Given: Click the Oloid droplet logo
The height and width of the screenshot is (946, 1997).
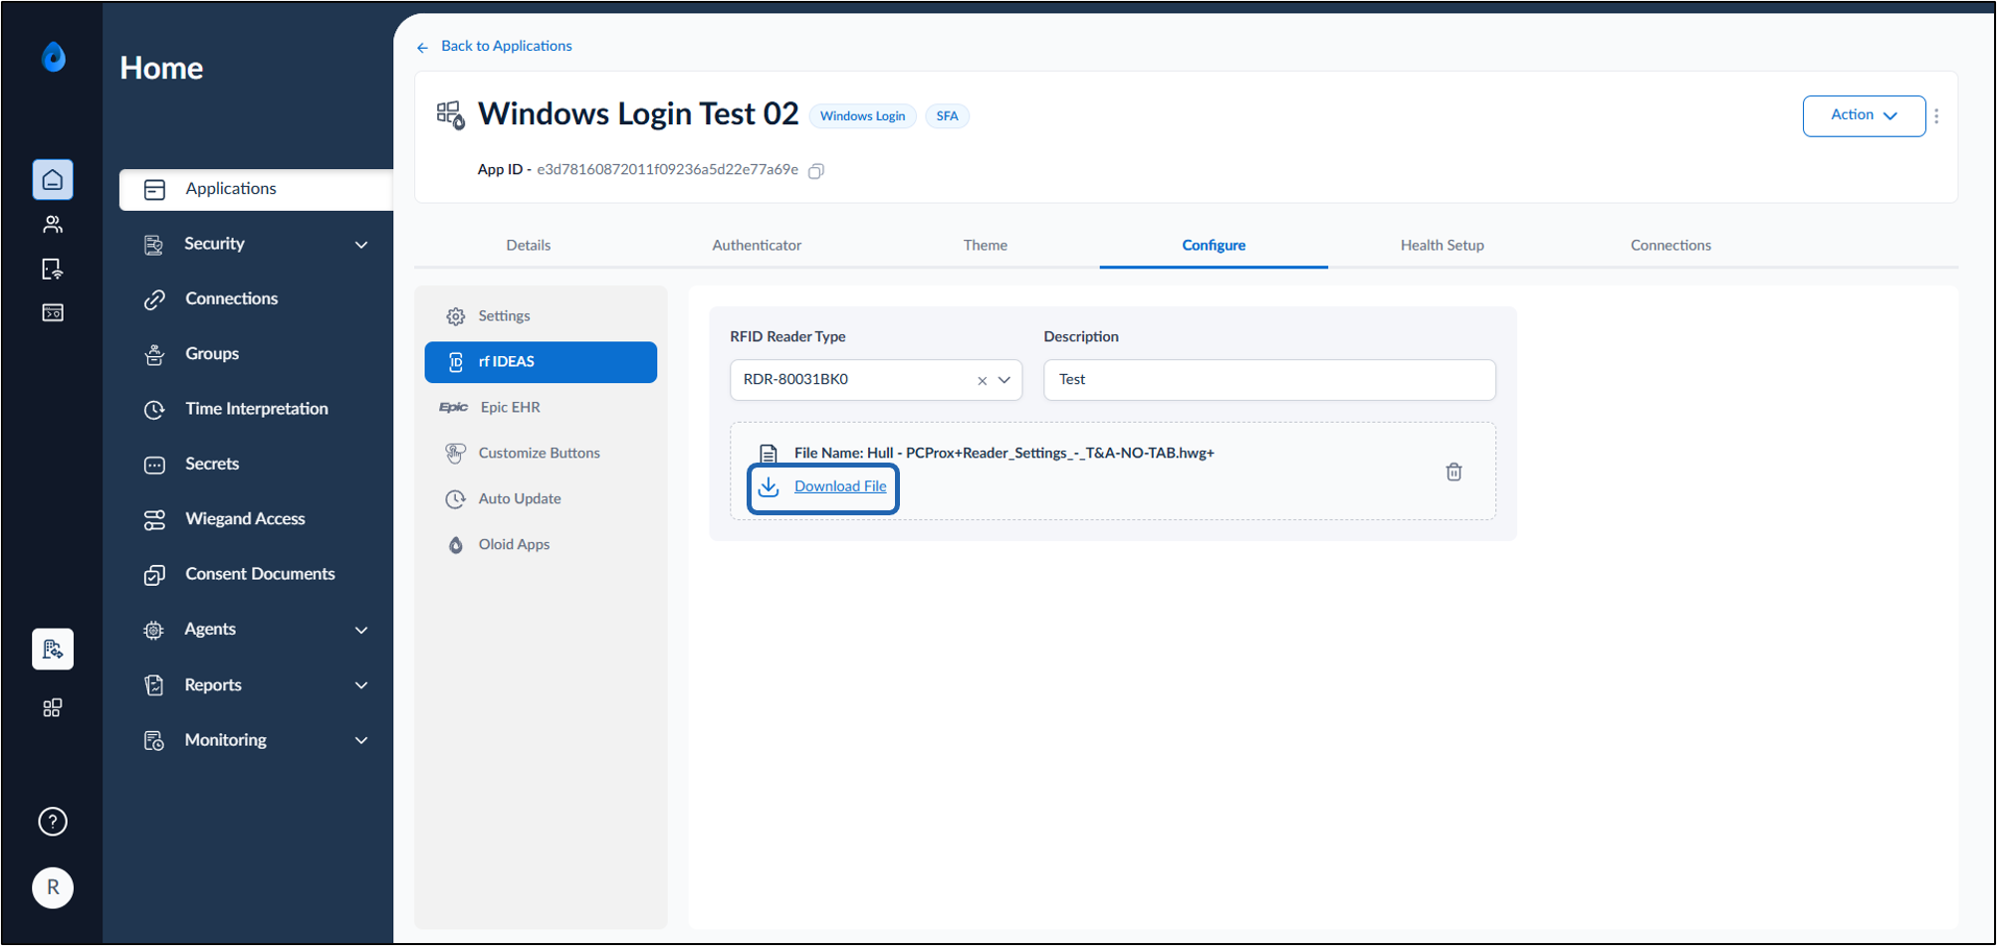Looking at the screenshot, I should [x=54, y=57].
